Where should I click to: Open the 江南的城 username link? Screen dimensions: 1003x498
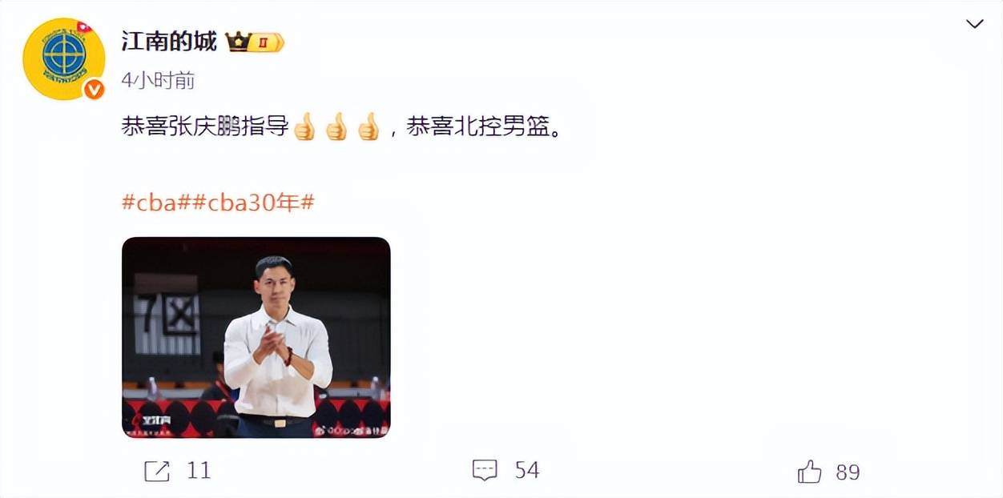[x=169, y=42]
